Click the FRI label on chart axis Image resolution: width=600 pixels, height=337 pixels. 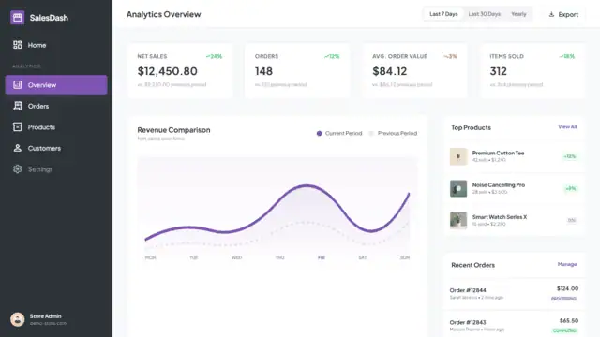pos(322,258)
